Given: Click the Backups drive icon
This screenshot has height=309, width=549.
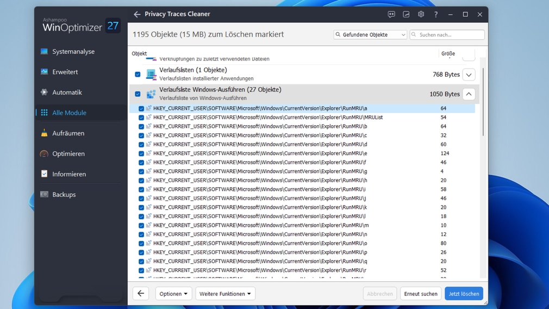Looking at the screenshot, I should pyautogui.click(x=44, y=194).
